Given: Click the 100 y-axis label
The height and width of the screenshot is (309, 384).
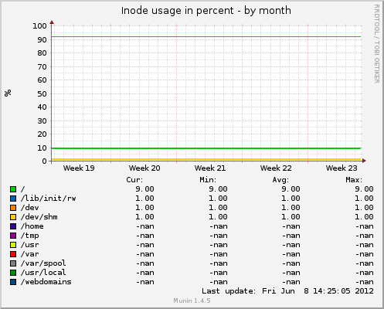Looking at the screenshot, I should pos(39,26).
